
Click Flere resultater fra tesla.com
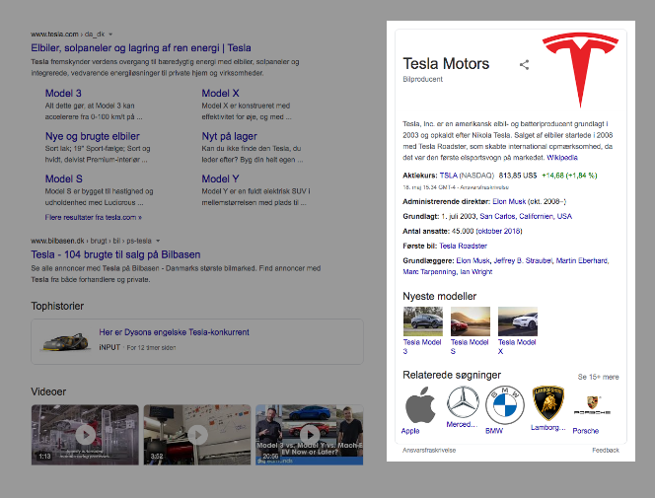click(93, 218)
